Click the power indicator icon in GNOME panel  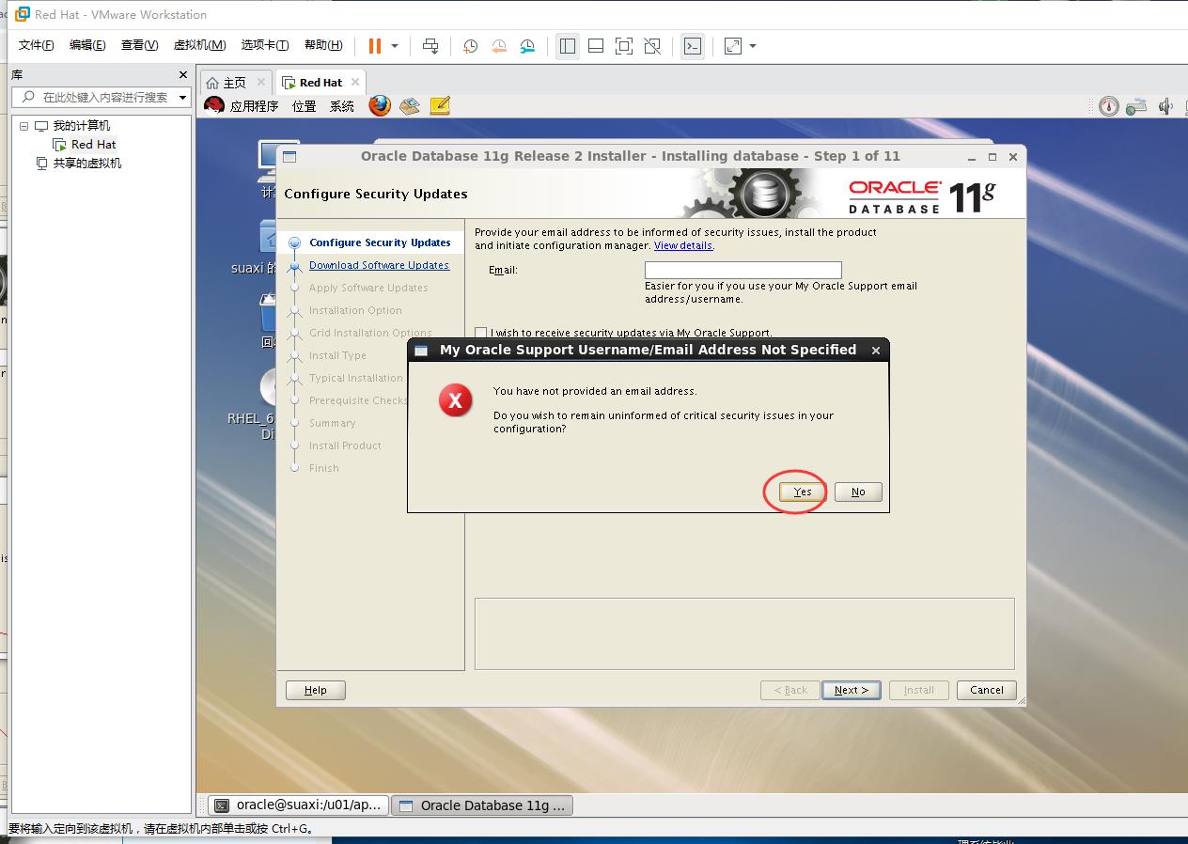click(1109, 106)
